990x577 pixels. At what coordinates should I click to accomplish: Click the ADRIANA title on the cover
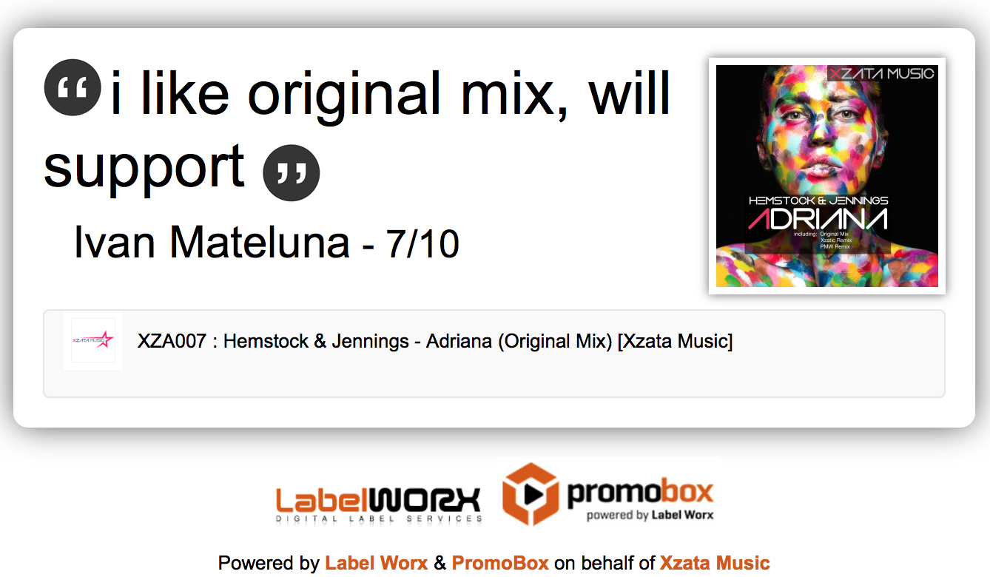[x=818, y=219]
